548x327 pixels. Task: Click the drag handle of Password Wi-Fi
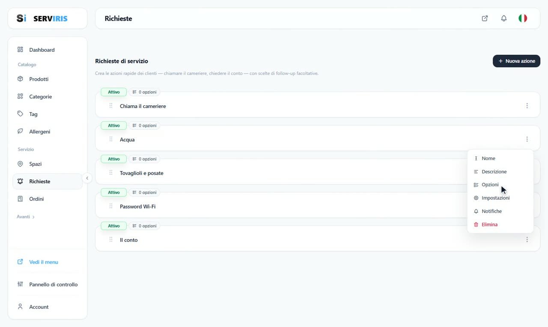[x=111, y=206]
